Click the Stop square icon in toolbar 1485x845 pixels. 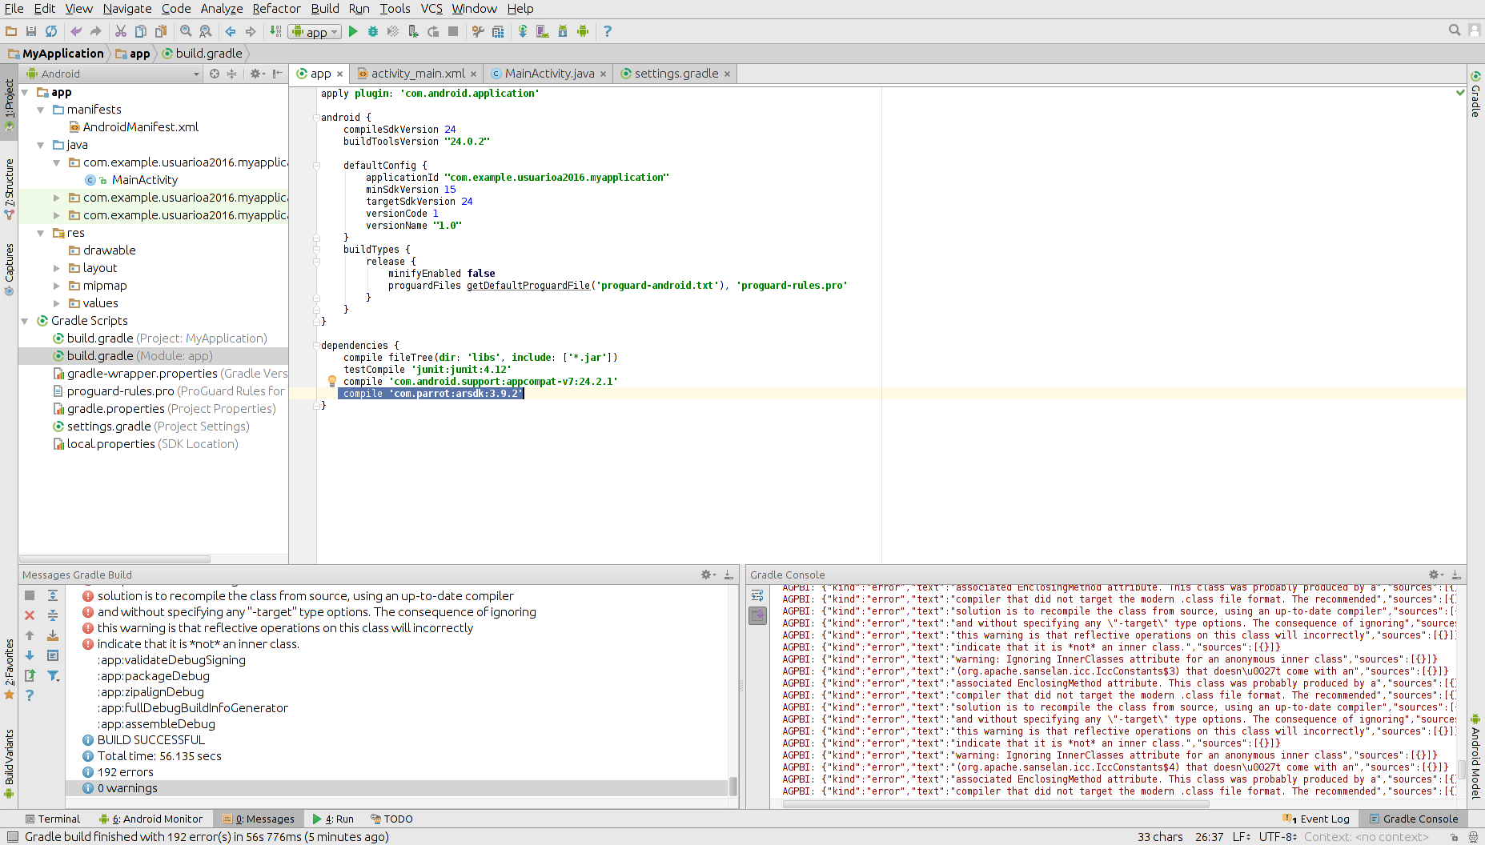453,31
